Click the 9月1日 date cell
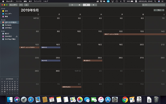The image size is (166, 104). 30,23
